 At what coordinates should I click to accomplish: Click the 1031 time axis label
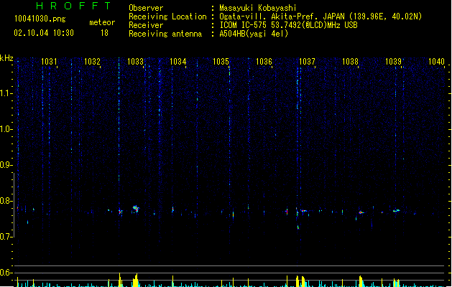click(49, 62)
